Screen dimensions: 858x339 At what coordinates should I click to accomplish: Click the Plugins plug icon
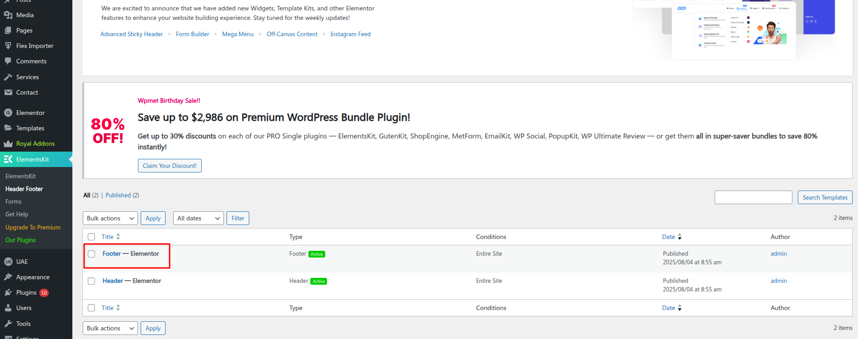click(x=8, y=292)
